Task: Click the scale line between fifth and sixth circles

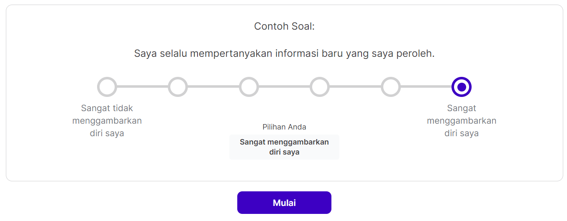Action: pyautogui.click(x=426, y=86)
